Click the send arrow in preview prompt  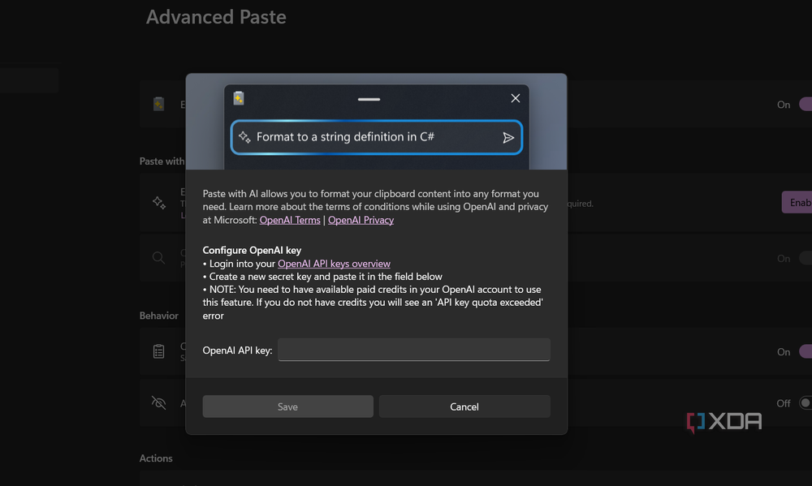pos(508,137)
